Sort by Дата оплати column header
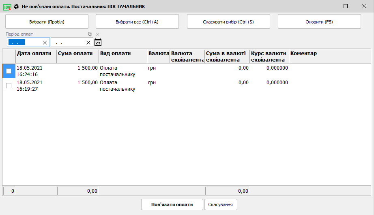The width and height of the screenshot is (374, 215). coord(36,56)
